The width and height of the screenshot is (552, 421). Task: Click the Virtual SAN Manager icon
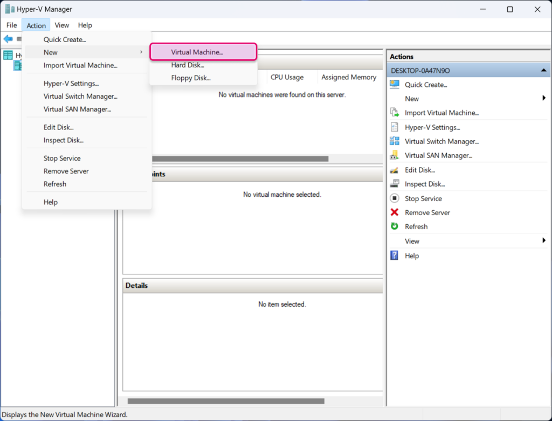[x=394, y=155]
